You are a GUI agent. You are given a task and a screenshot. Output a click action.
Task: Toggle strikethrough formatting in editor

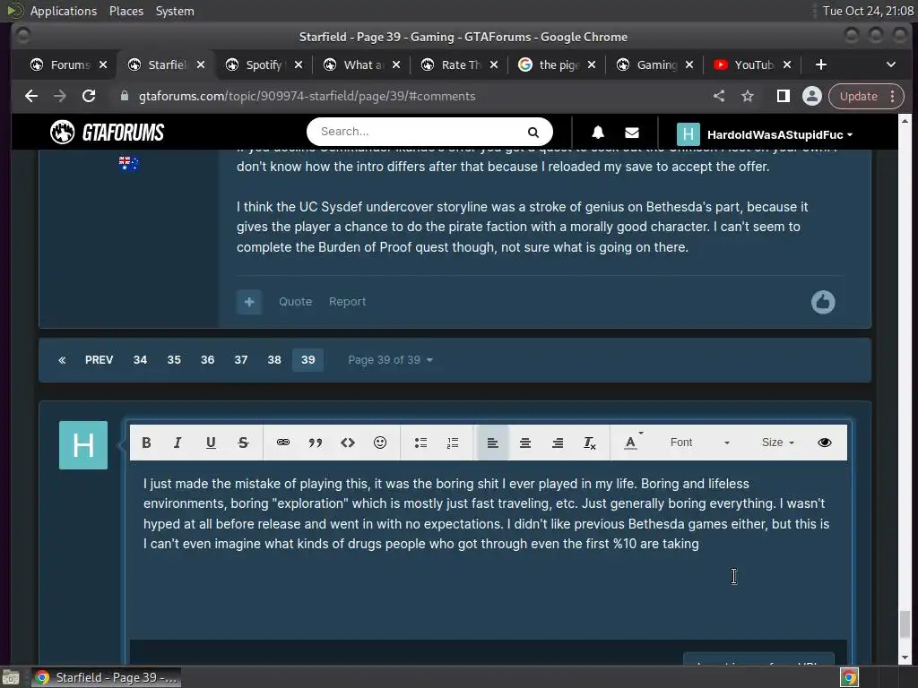(x=244, y=443)
